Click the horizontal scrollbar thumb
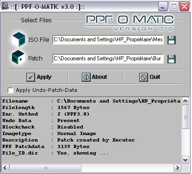The width and height of the screenshot is (192, 174). [45, 168]
